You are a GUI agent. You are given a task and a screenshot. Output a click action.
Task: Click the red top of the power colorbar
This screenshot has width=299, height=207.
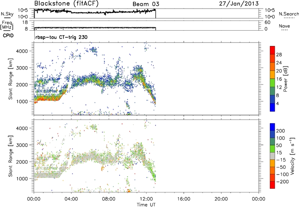click(x=272, y=50)
